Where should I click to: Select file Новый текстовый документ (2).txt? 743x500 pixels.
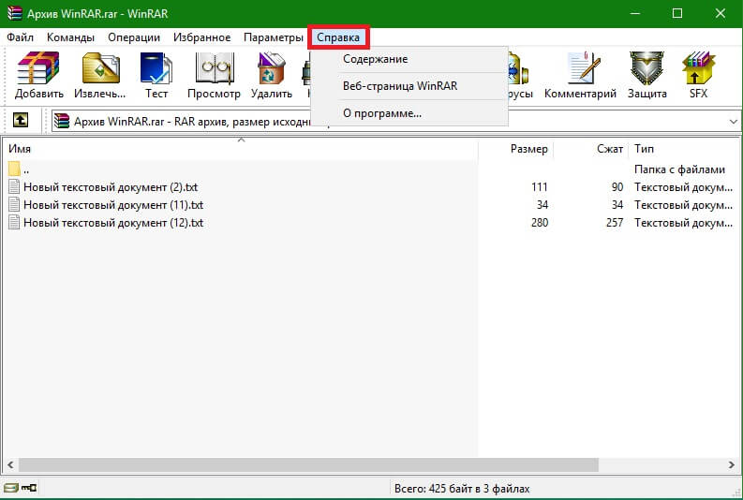(x=111, y=187)
